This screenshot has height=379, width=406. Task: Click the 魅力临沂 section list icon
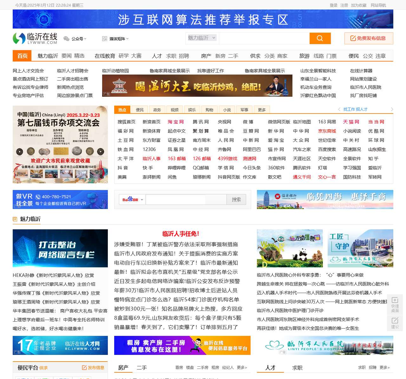tap(15, 219)
